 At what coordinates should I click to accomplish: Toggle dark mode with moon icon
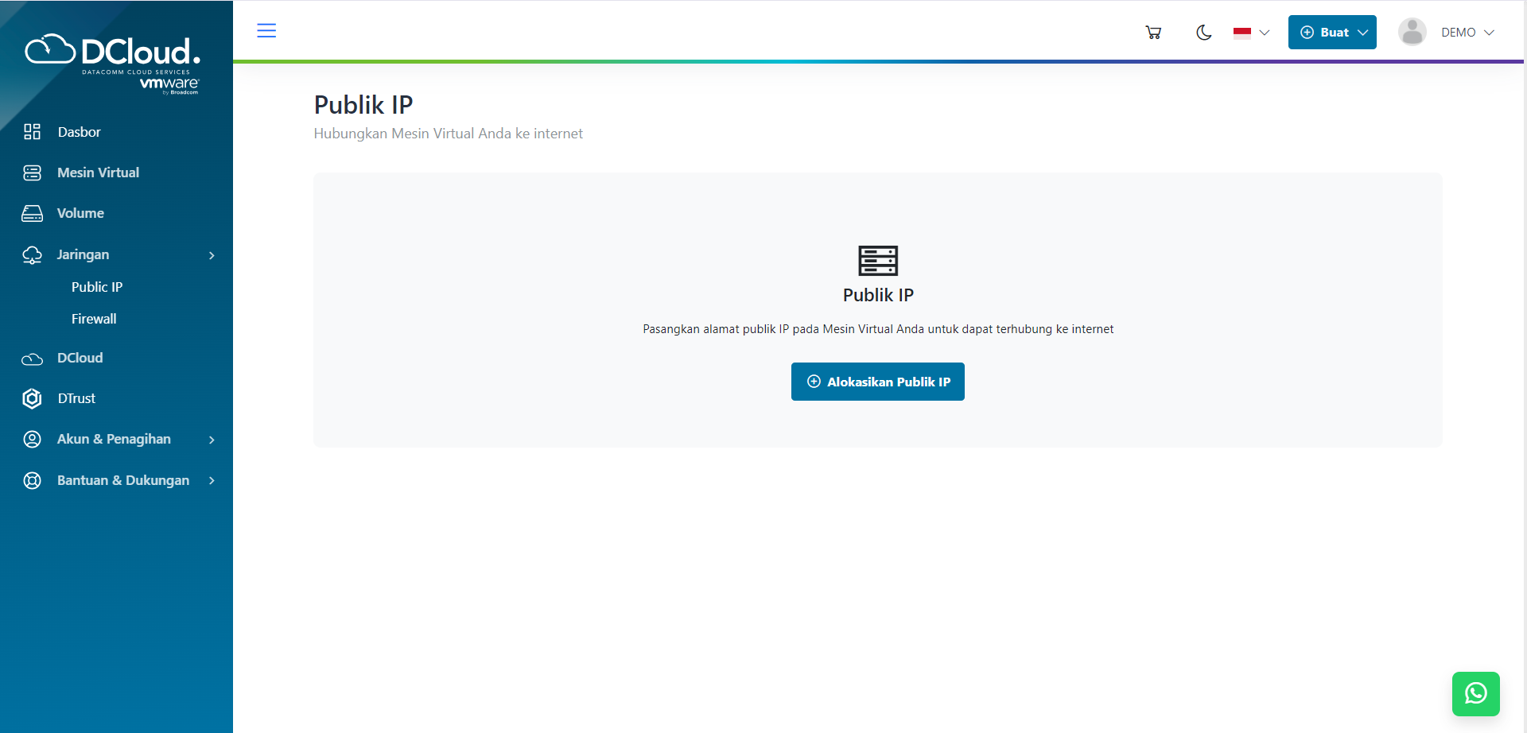click(x=1203, y=33)
